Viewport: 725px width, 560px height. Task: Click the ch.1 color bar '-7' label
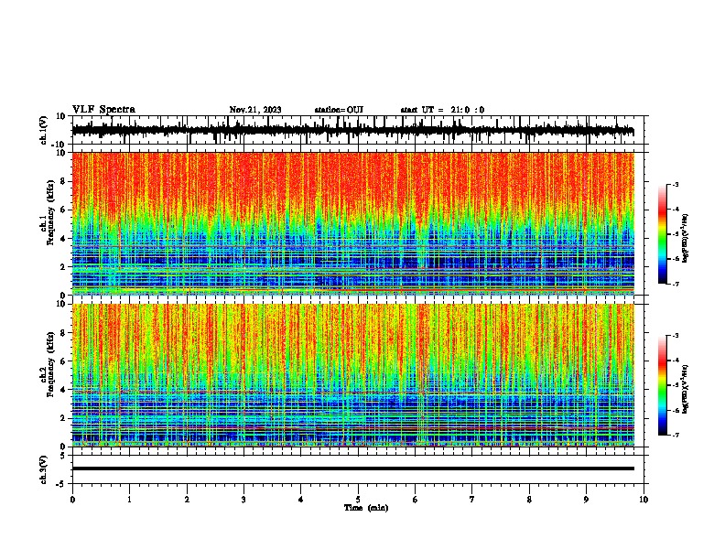coord(676,284)
